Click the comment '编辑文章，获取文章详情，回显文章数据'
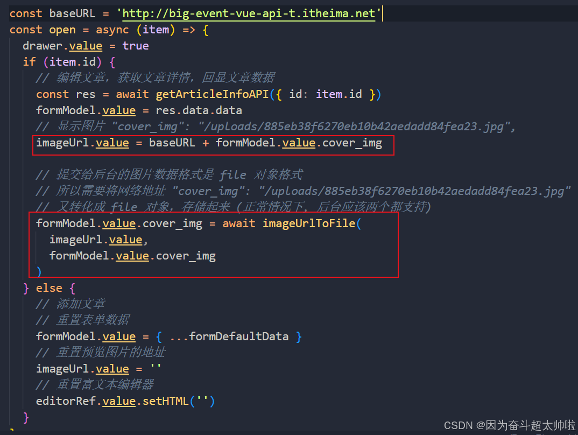This screenshot has height=435, width=578. coord(156,78)
